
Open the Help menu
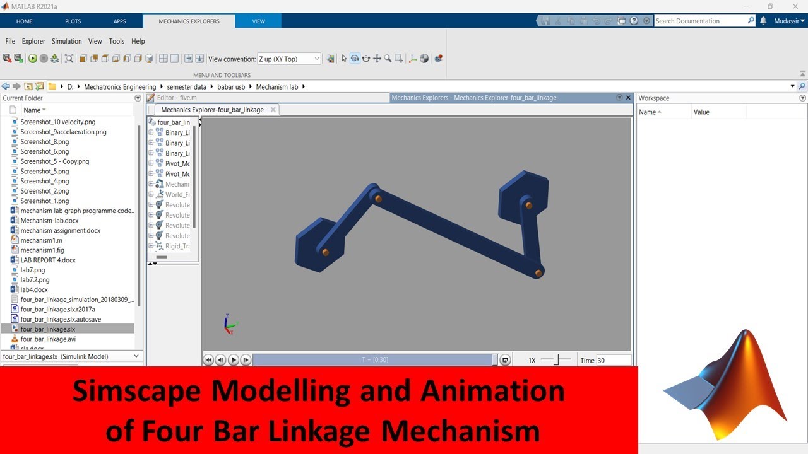point(138,41)
